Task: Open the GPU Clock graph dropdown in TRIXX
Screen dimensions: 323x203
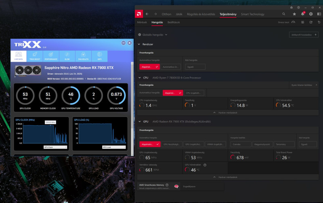Action: 55,147
